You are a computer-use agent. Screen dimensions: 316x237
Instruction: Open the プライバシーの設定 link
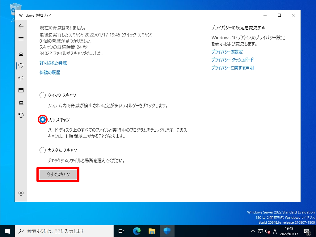(x=227, y=52)
